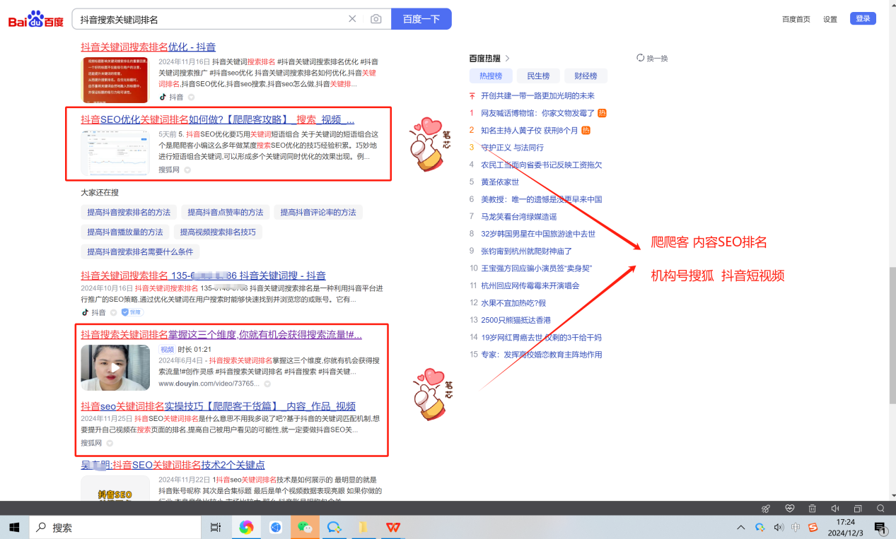Viewport: 896px width, 539px height.
Task: Expand 百度热搜 with the chevron
Action: (508, 58)
